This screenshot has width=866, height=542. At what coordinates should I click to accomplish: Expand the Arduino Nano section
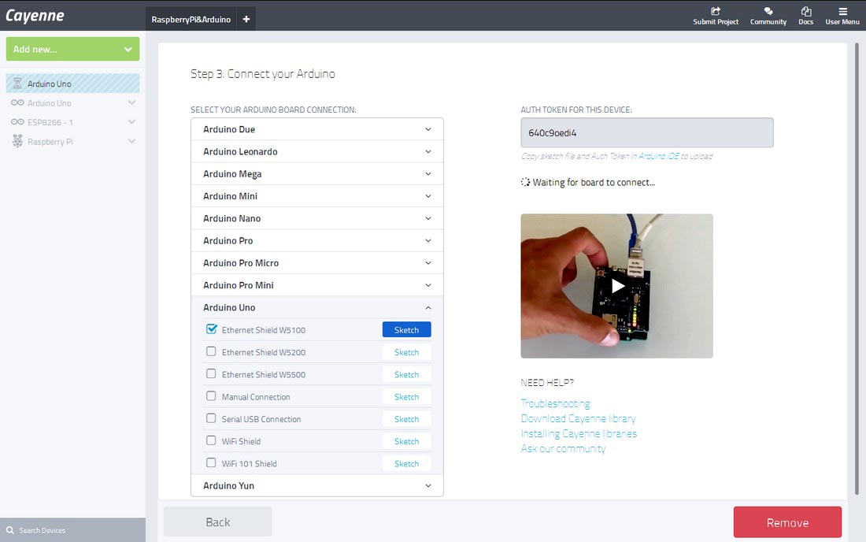point(317,218)
